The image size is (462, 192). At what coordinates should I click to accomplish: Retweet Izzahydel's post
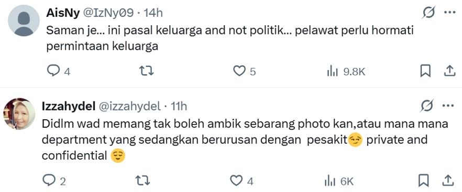[142, 180]
